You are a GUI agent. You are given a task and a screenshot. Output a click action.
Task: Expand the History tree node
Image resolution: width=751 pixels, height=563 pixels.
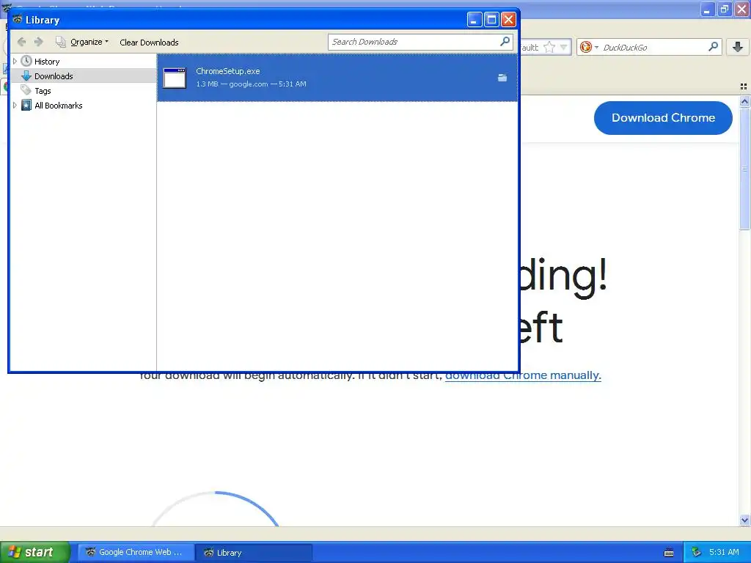click(x=15, y=62)
